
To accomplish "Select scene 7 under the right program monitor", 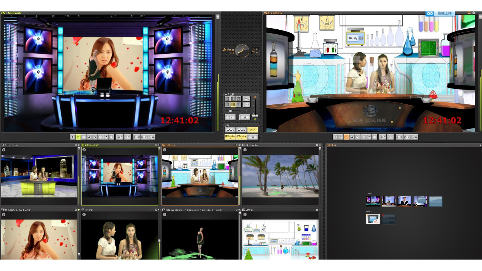I will [x=369, y=137].
